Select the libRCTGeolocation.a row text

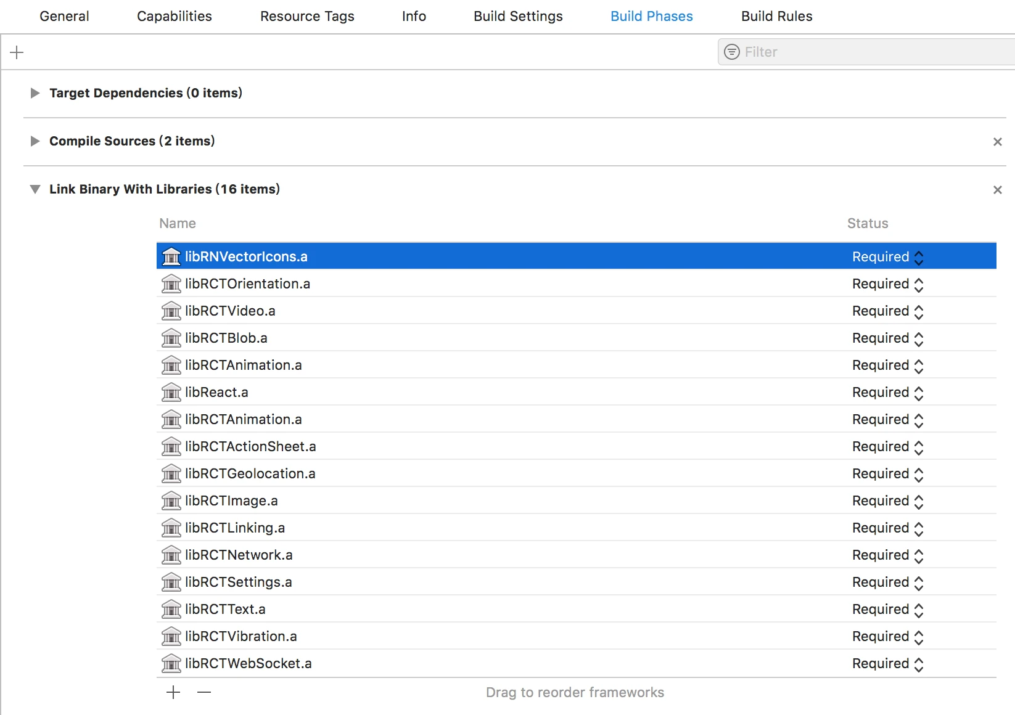250,473
